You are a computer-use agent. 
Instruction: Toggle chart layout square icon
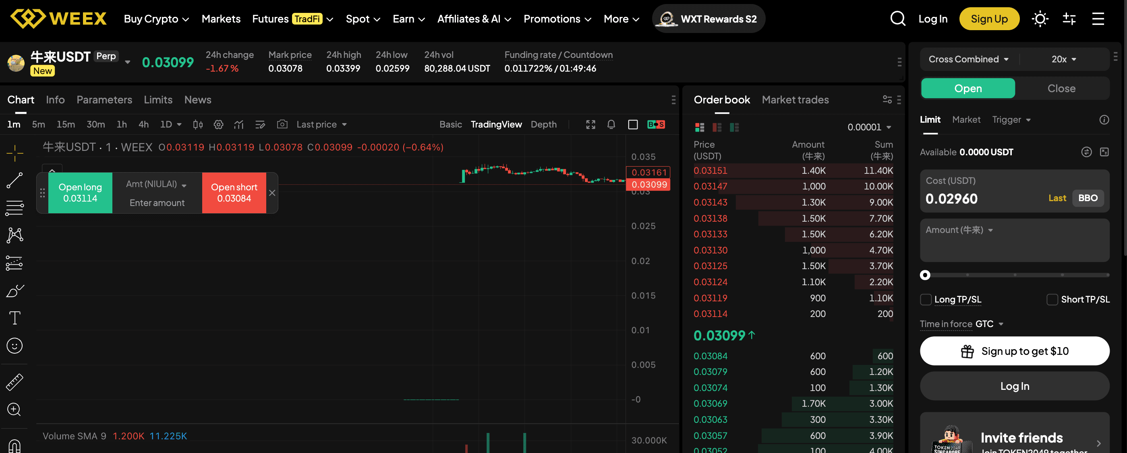click(633, 124)
